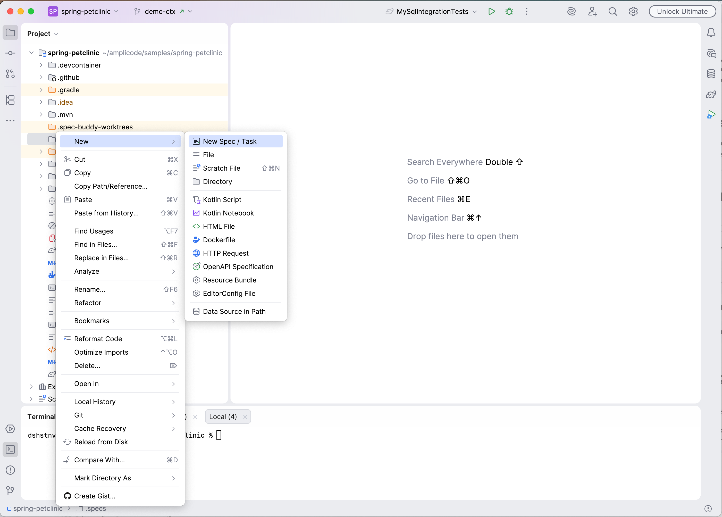
Task: Run MySqlIntegrationTests with the green play button
Action: (491, 11)
